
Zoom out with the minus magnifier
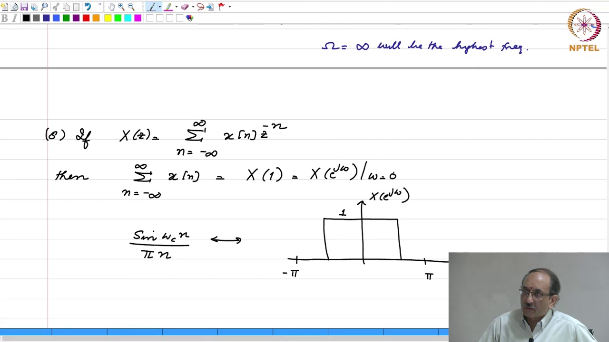pos(131,7)
